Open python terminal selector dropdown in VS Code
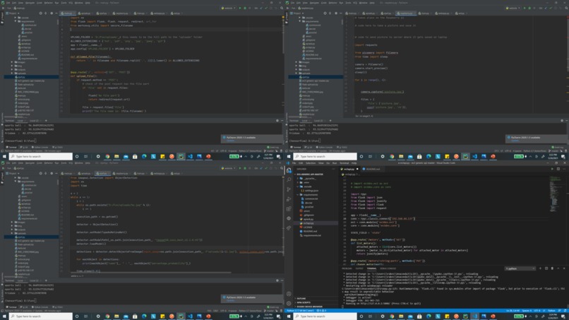Screen dimensions: 569x320 click(520, 268)
